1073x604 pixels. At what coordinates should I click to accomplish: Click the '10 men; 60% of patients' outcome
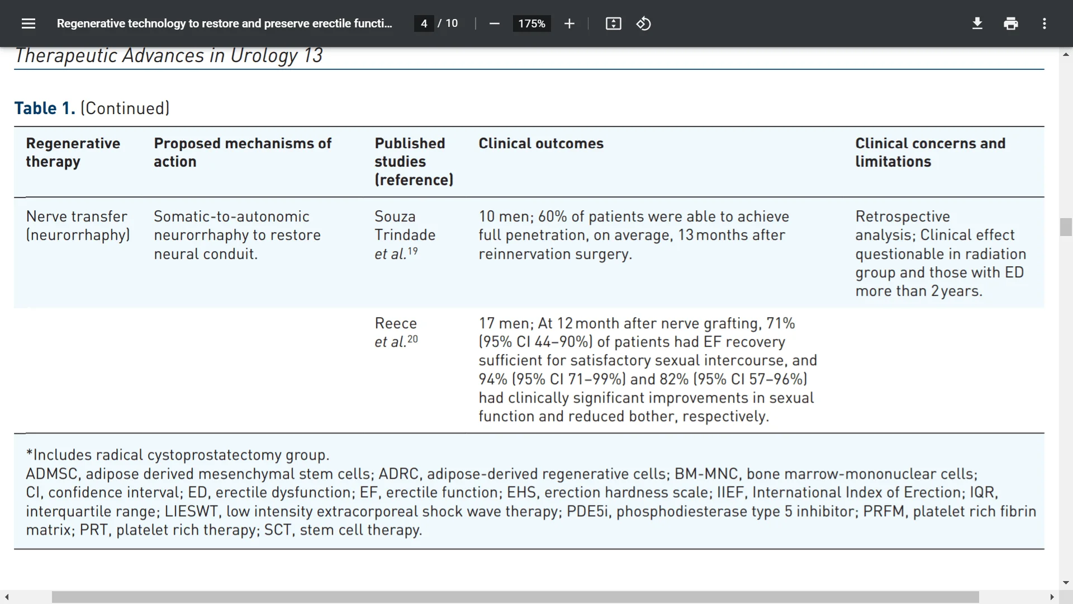click(x=634, y=235)
